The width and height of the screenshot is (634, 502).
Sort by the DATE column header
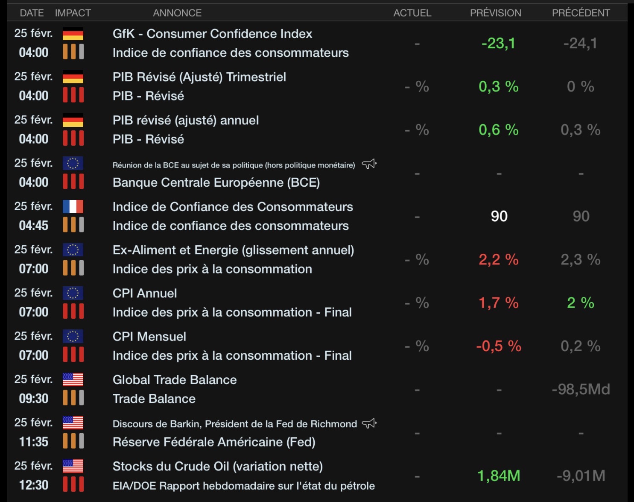click(32, 13)
